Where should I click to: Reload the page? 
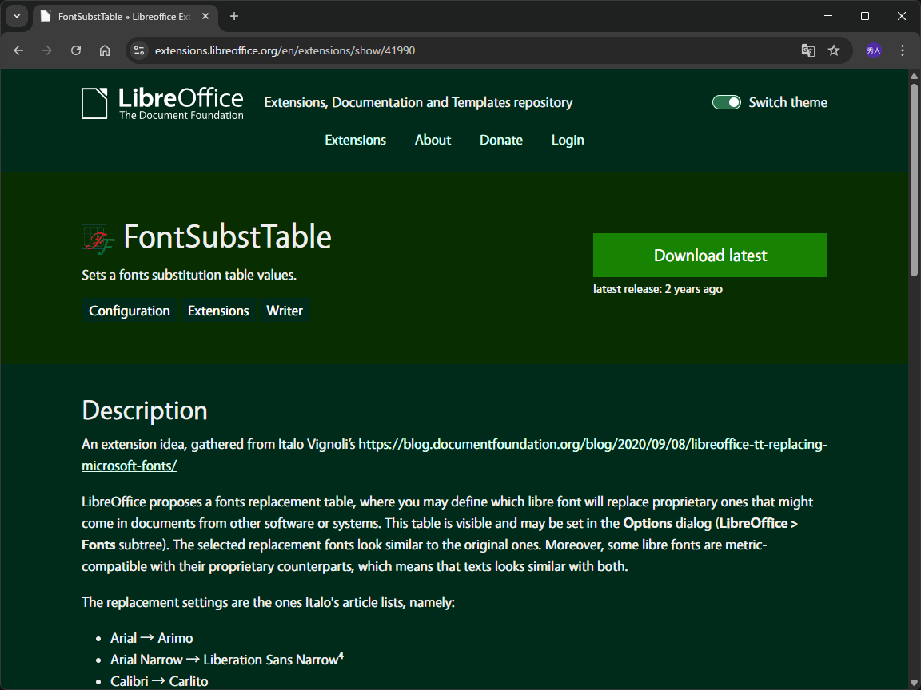(76, 50)
